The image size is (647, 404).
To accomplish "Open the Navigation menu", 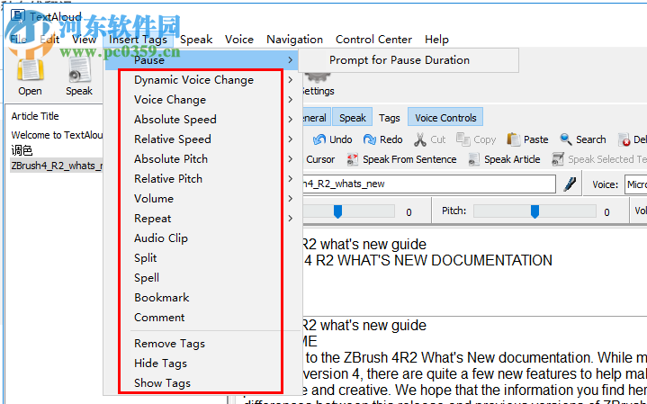I will [x=294, y=40].
